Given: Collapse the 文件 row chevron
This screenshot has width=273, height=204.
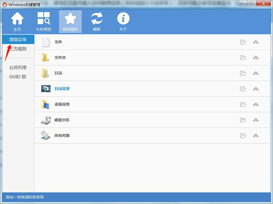Looking at the screenshot, I should 256,42.
